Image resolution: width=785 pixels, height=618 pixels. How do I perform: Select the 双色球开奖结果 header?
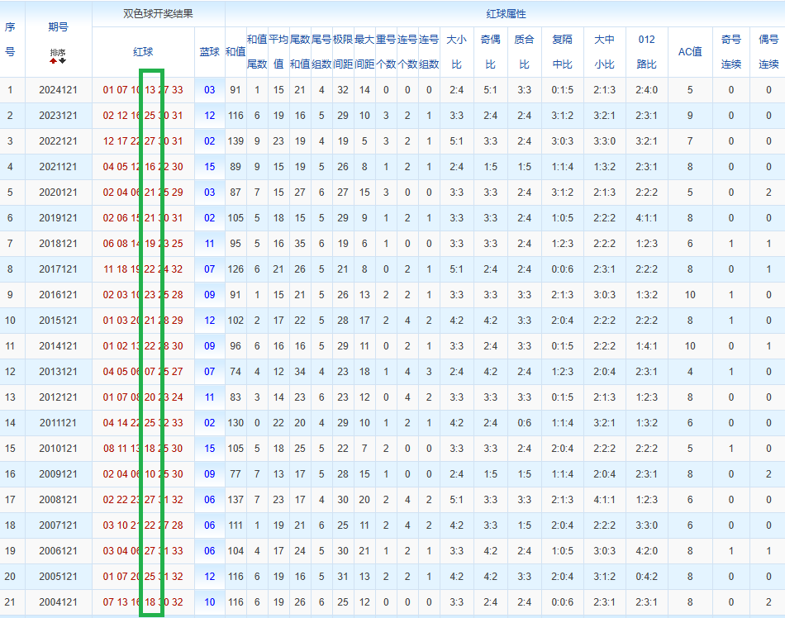coord(158,13)
